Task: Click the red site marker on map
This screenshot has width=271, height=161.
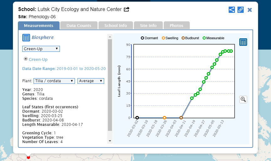Action: (28, 157)
